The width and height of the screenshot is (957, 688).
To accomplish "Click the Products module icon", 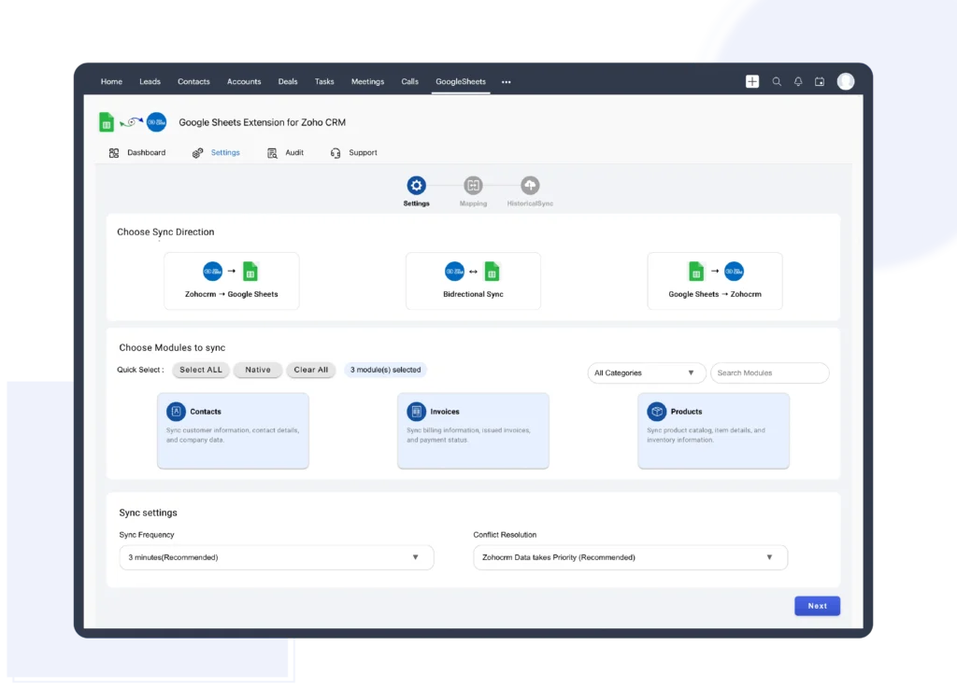I will tap(657, 411).
